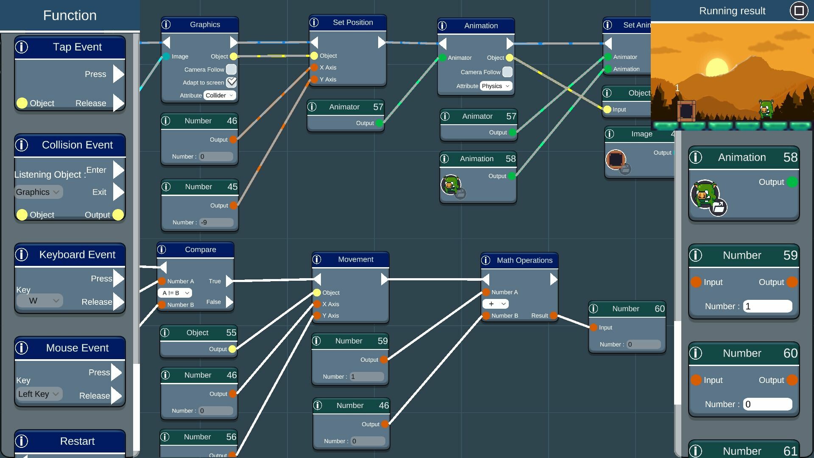This screenshot has height=458, width=814.
Task: Click the info icon on the Graphics node
Action: pos(166,24)
